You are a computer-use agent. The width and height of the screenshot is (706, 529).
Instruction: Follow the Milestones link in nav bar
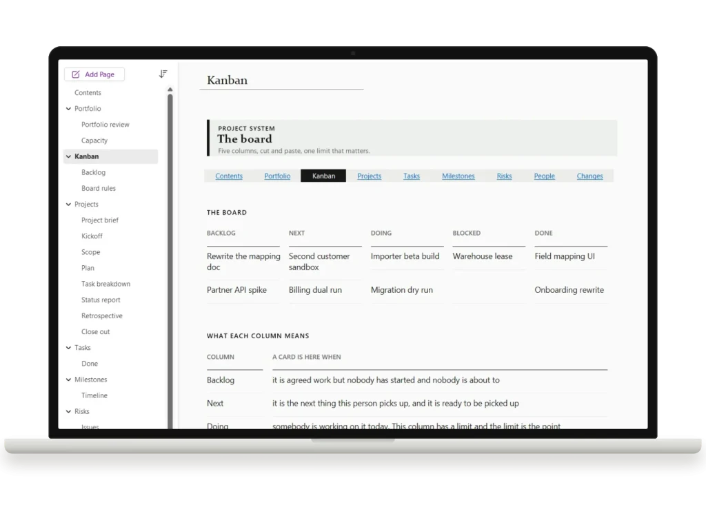[458, 176]
